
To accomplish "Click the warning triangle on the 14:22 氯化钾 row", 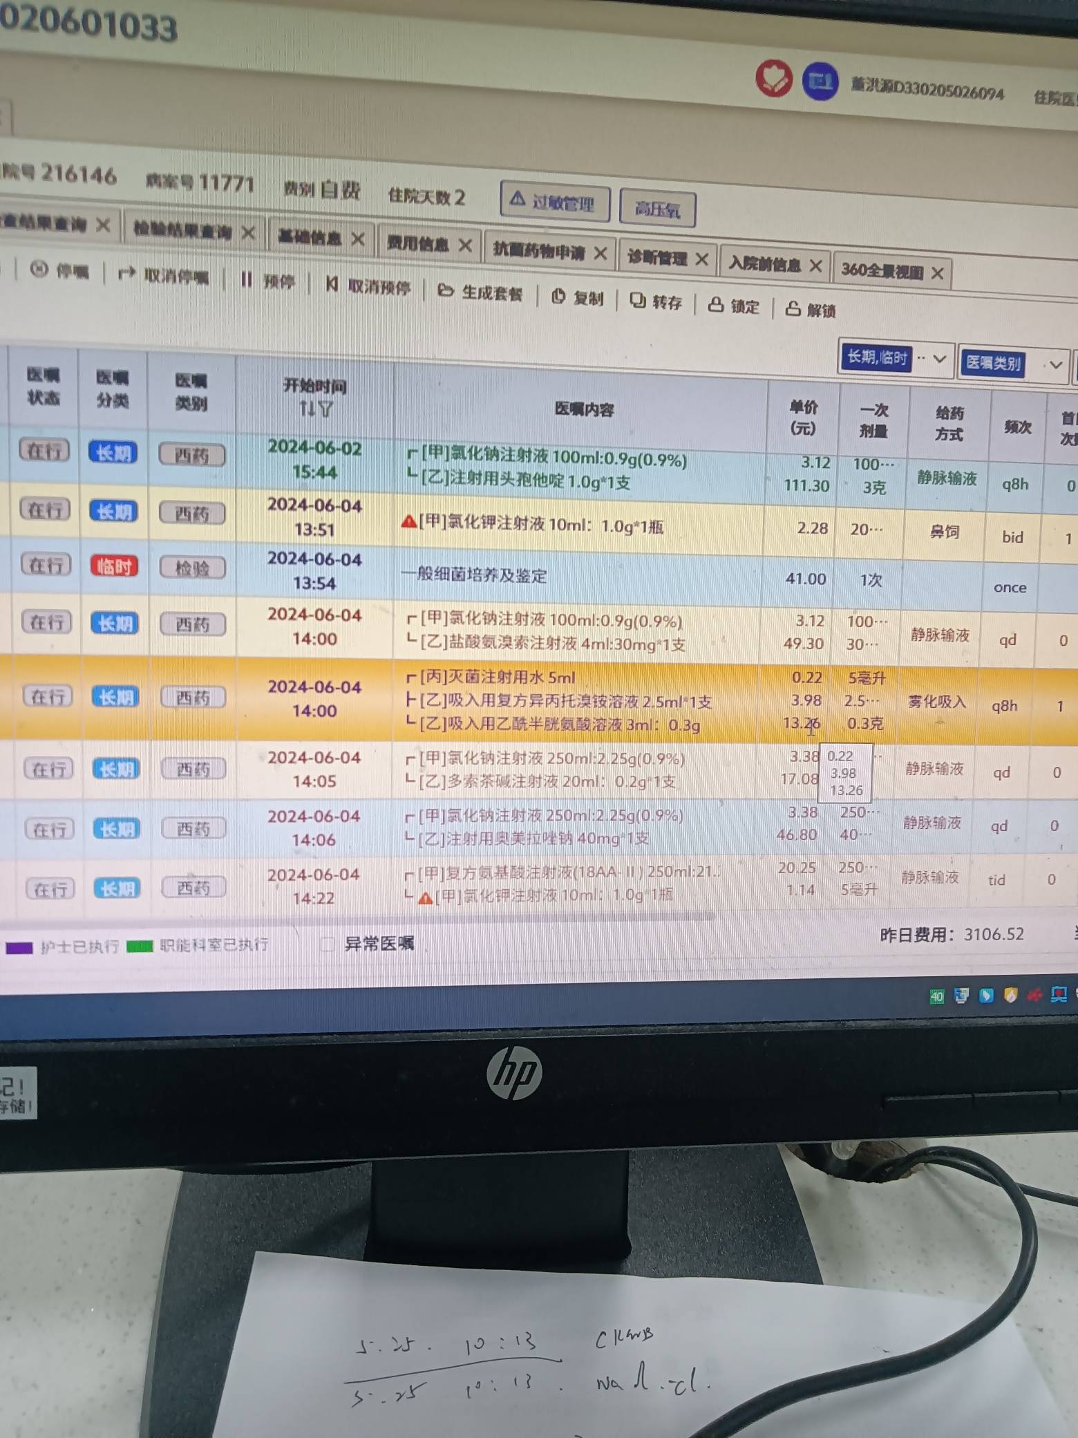I will pos(426,898).
